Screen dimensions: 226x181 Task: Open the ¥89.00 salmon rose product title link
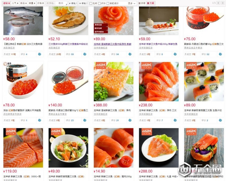tap(112, 44)
